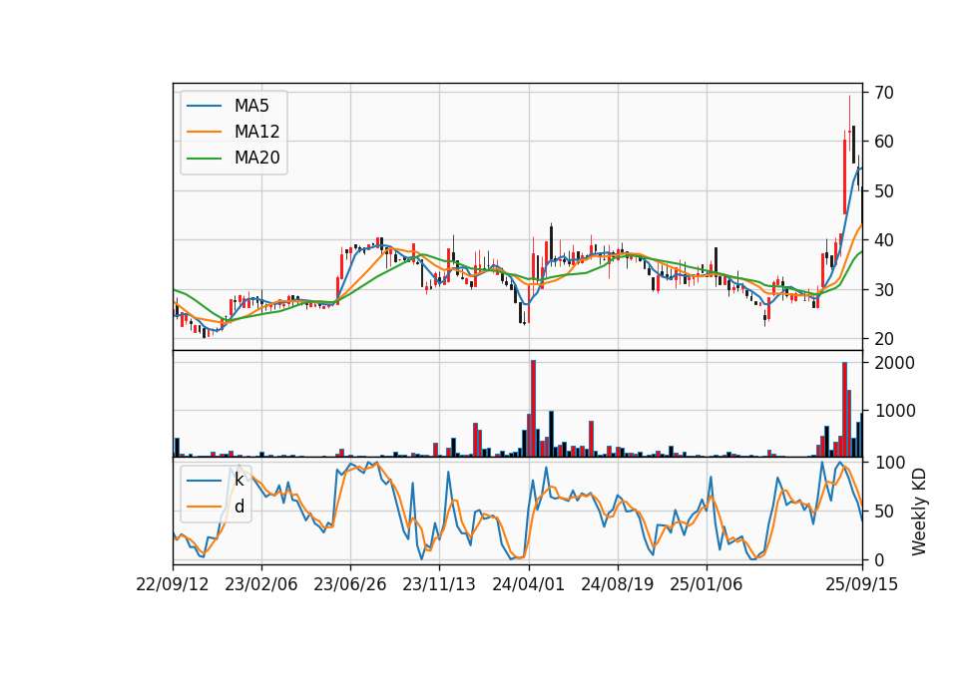Image resolution: width=958 pixels, height=688 pixels.
Task: Click the MA20 legend label
Action: coord(256,158)
